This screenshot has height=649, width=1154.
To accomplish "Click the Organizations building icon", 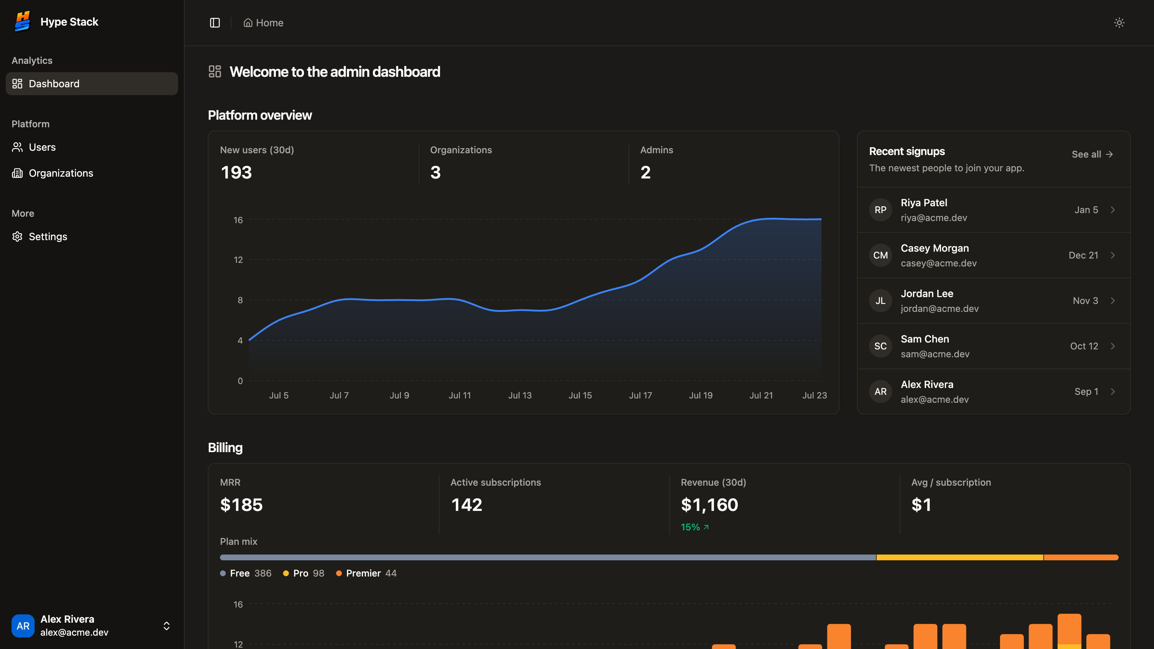I will click(x=17, y=173).
